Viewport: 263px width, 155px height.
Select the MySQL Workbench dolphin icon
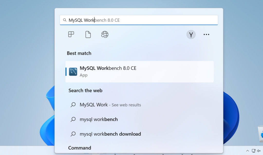click(x=73, y=71)
